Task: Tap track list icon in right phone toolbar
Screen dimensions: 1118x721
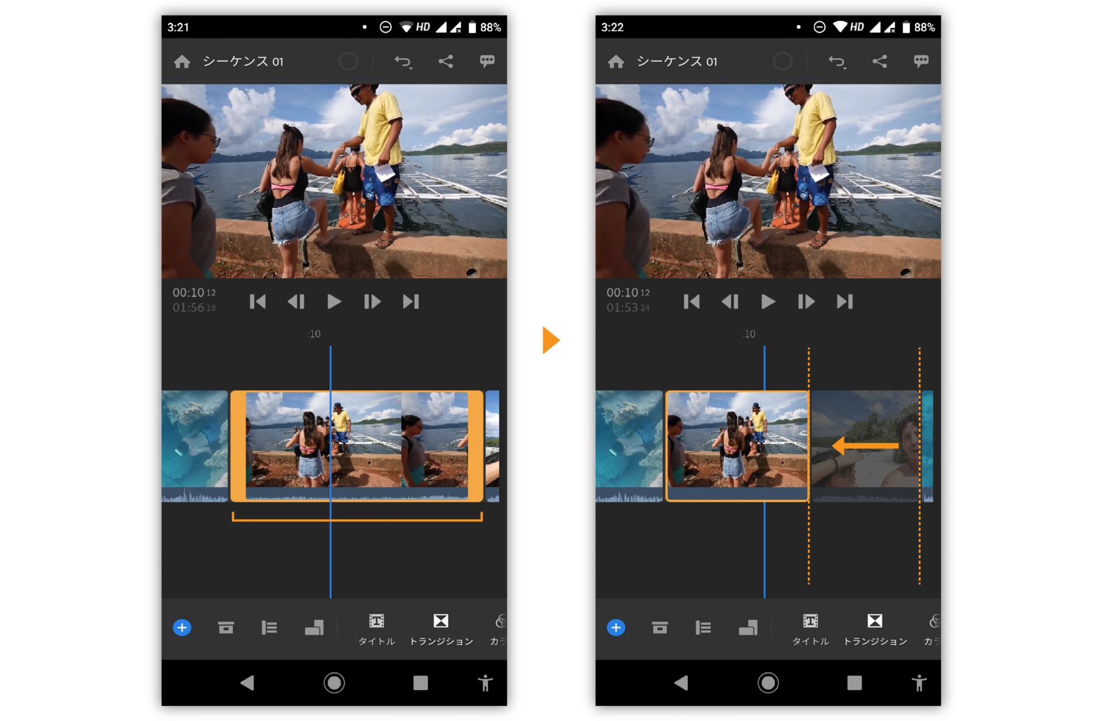Action: (x=703, y=627)
